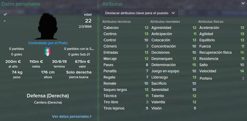The image size is (247, 121).
Task: Click the player silhouette portrait
Action: click(x=48, y=26)
